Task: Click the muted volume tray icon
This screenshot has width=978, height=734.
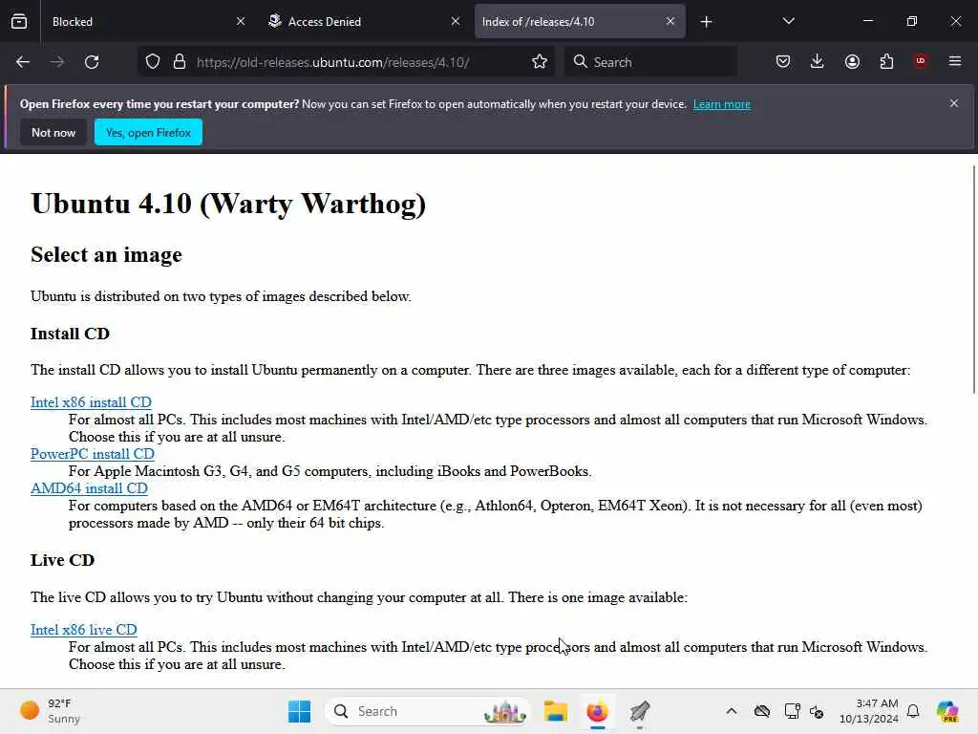Action: coord(817,711)
